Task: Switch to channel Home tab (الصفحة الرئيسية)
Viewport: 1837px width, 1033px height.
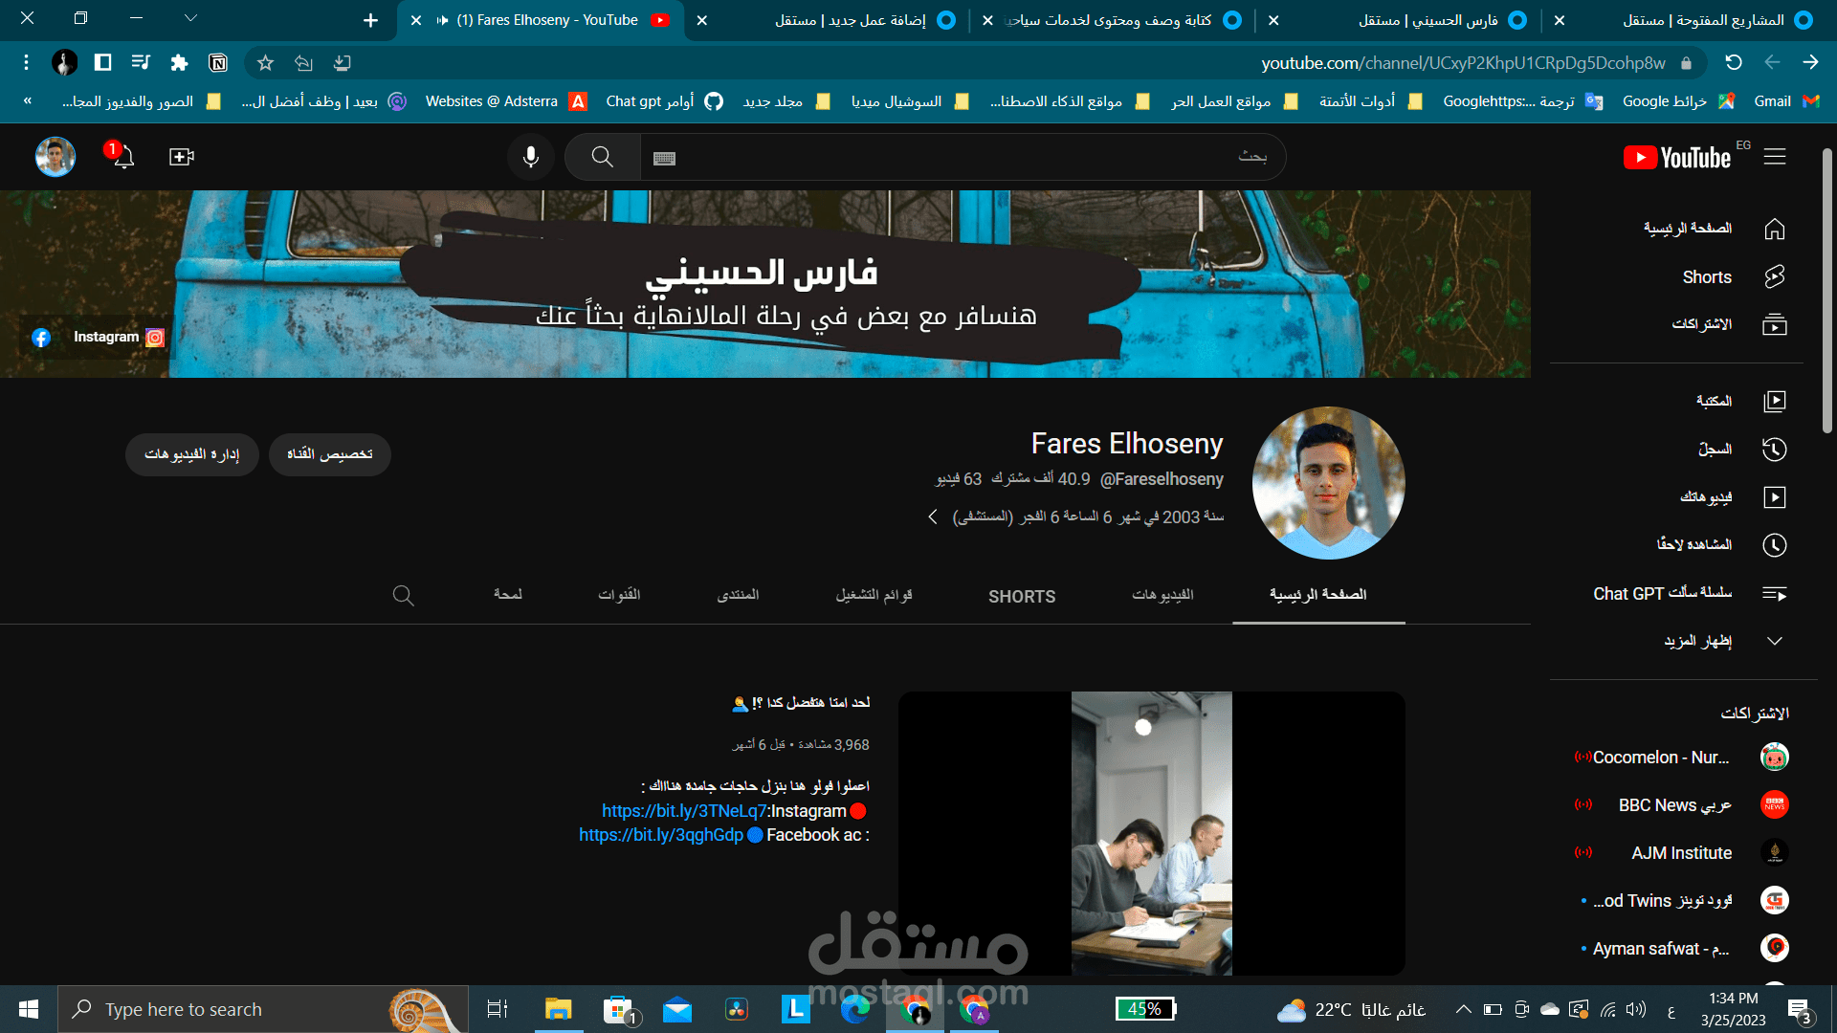Action: 1318,595
